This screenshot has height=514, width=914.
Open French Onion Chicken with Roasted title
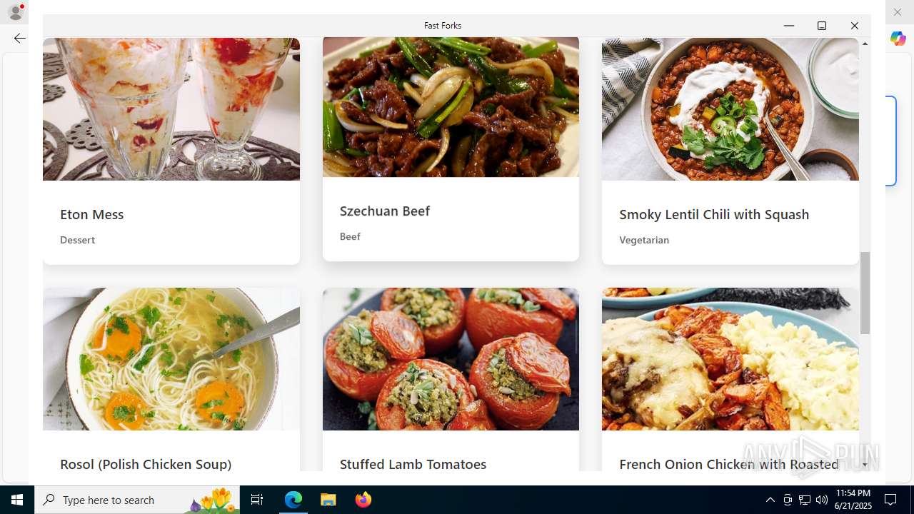pos(729,464)
